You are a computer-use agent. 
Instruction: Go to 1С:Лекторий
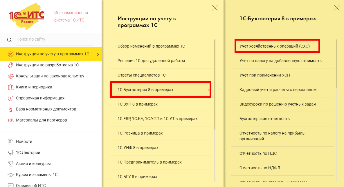[x=28, y=152]
